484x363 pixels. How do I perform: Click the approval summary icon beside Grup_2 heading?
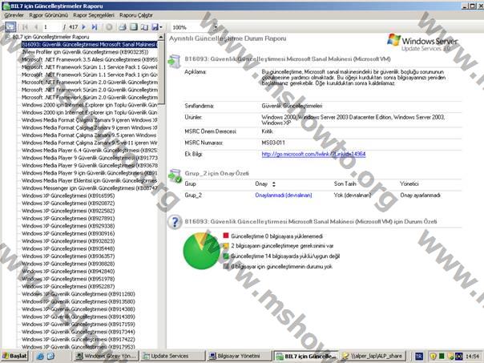[175, 175]
